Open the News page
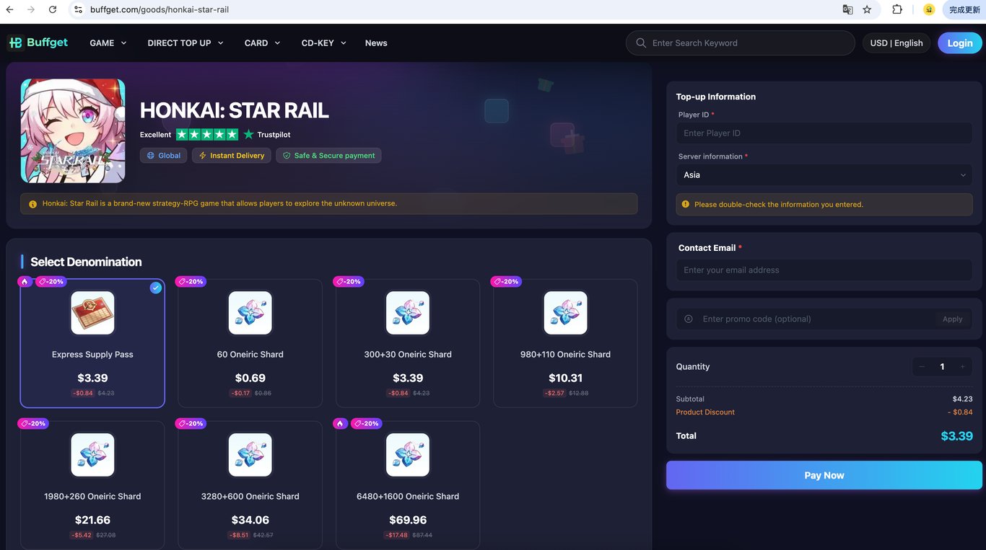The height and width of the screenshot is (550, 986). coord(376,43)
